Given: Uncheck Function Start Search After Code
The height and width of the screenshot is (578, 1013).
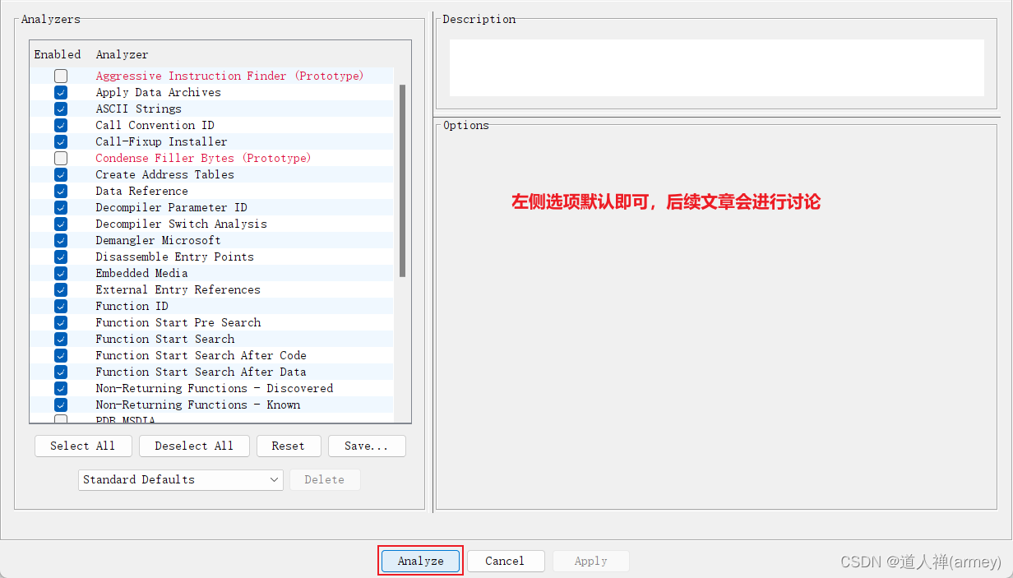Looking at the screenshot, I should coord(61,355).
